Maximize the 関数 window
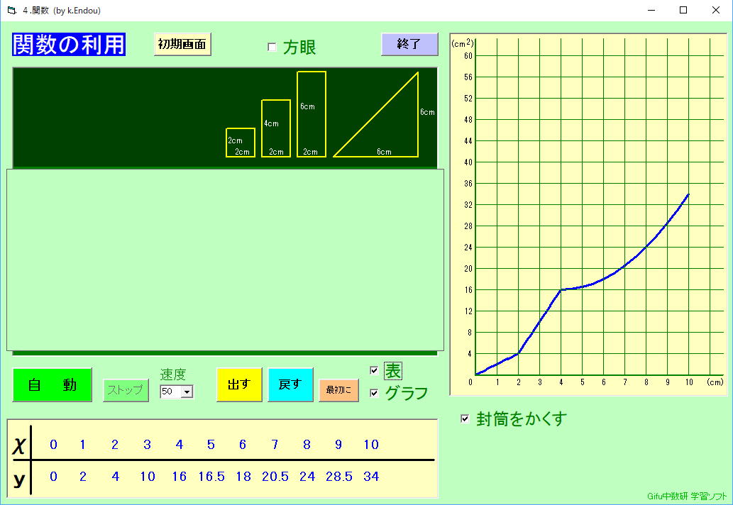The image size is (733, 505). (x=683, y=10)
